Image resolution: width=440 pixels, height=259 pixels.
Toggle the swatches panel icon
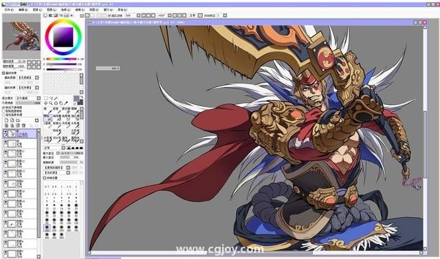(66, 15)
